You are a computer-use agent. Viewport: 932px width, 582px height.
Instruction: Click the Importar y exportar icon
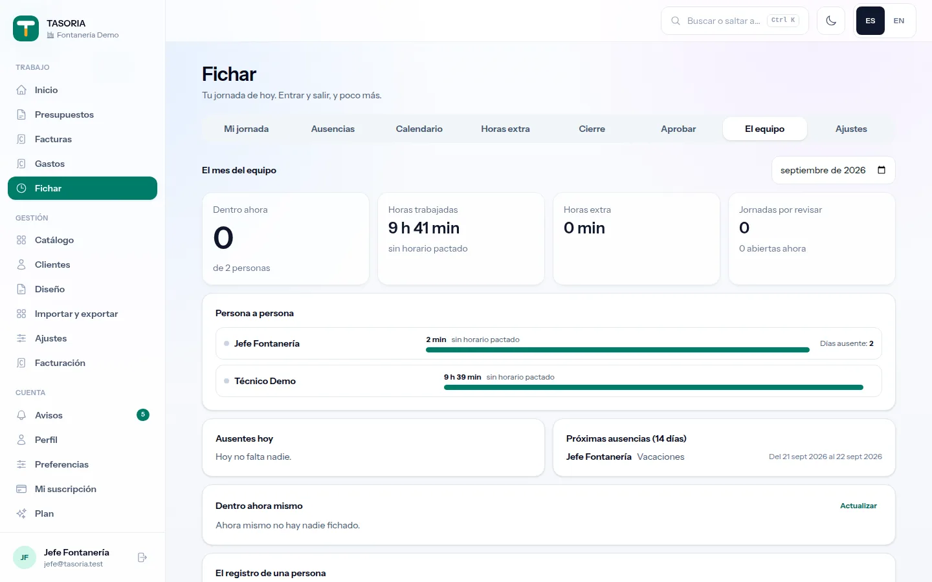21,314
